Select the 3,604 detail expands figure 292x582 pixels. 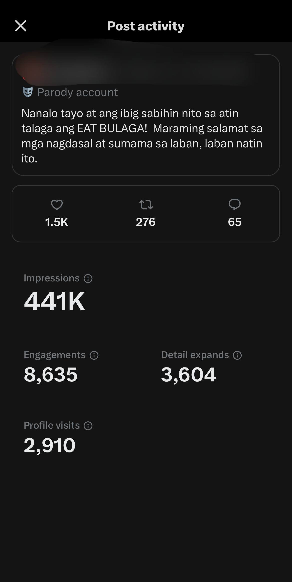click(x=188, y=375)
